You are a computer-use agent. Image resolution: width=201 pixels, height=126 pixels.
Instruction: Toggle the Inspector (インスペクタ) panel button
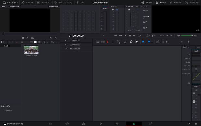click(192, 3)
